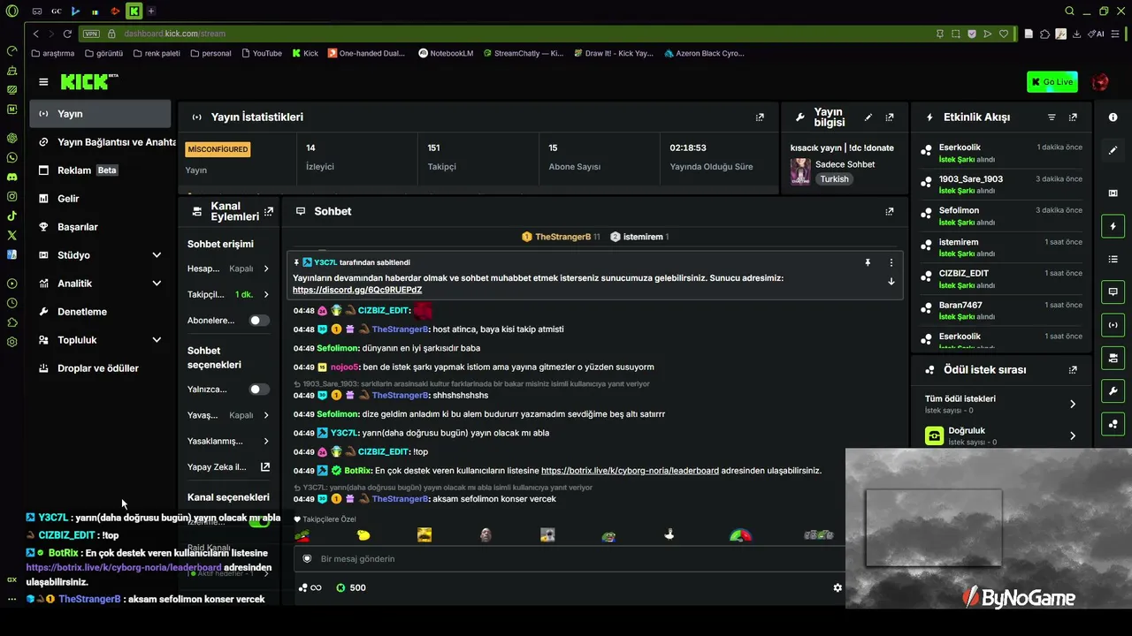Click the Sadece Sohbet category thumbnail

click(800, 171)
